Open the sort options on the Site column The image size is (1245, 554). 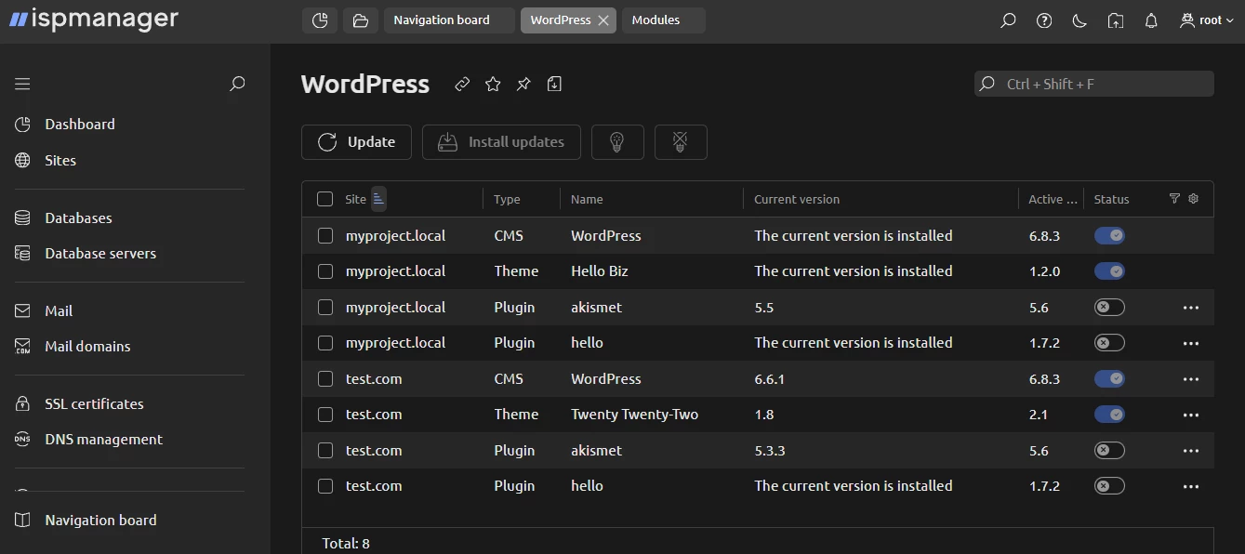[x=377, y=198]
